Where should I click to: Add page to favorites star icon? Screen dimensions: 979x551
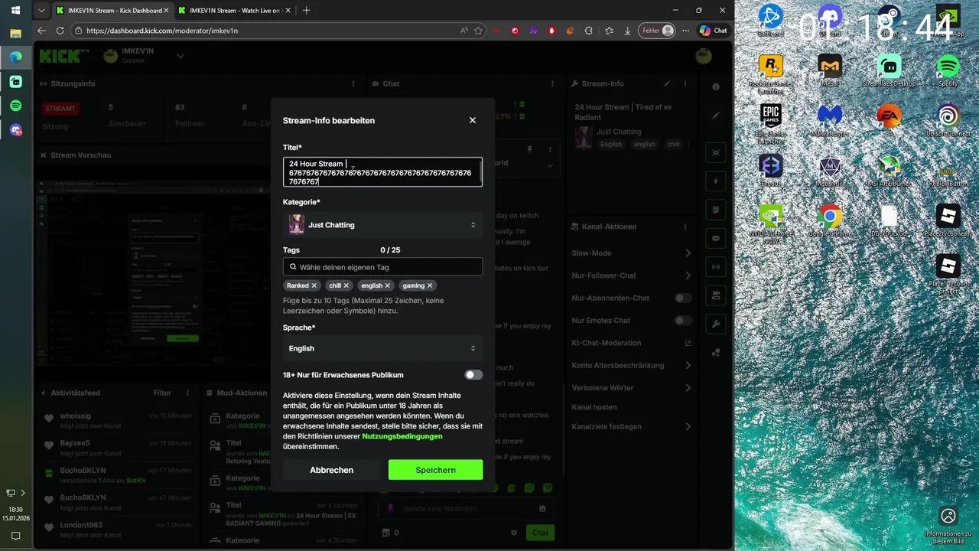pos(479,31)
